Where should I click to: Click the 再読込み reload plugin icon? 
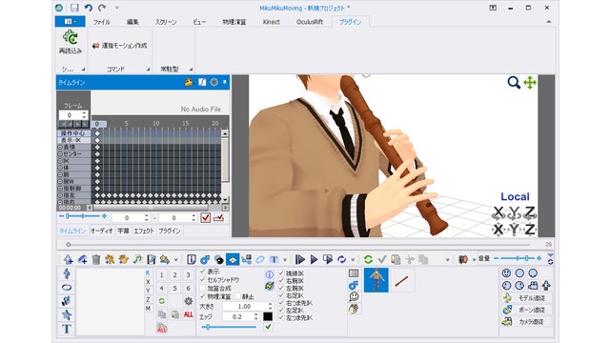point(70,38)
